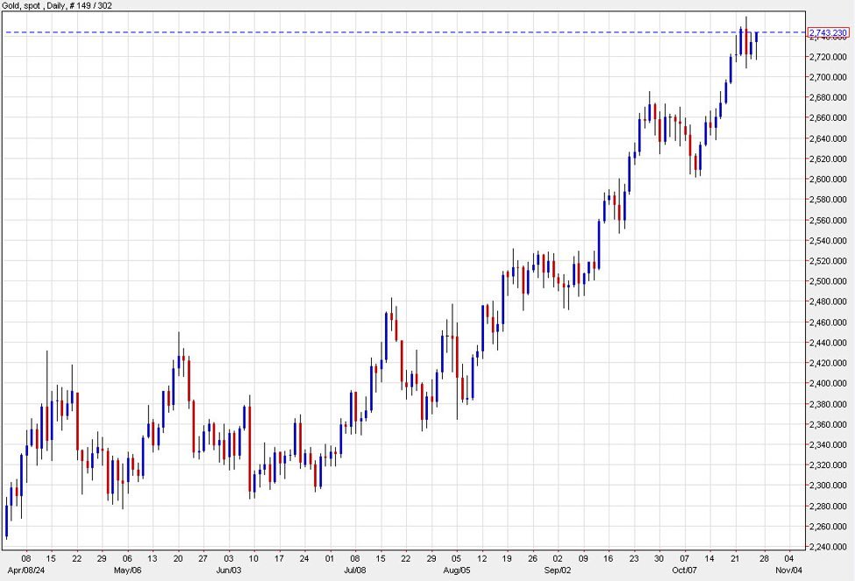Click the 'Aug/05' date label
This screenshot has height=581, width=855.
457,568
